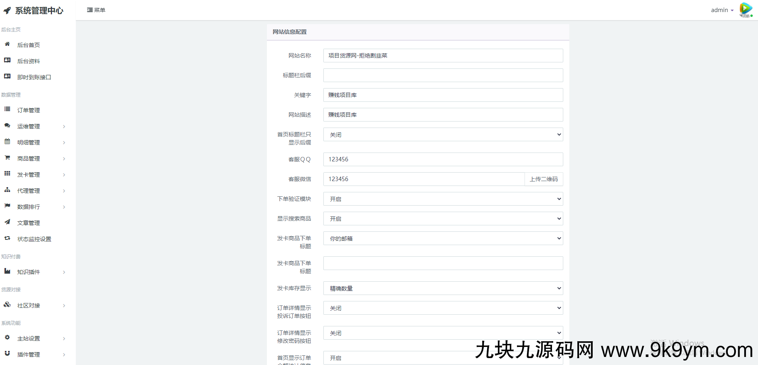
Task: Open the 下单验证模块 dropdown
Action: (x=443, y=199)
